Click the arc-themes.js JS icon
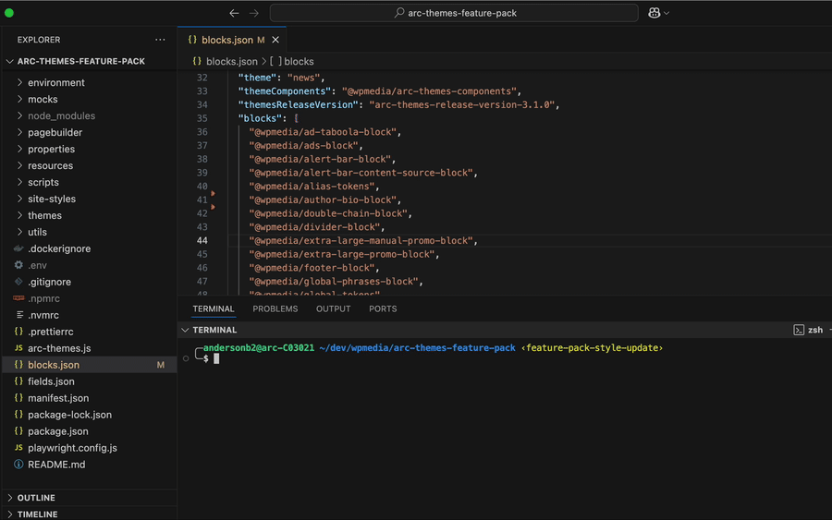832x520 pixels. [18, 348]
